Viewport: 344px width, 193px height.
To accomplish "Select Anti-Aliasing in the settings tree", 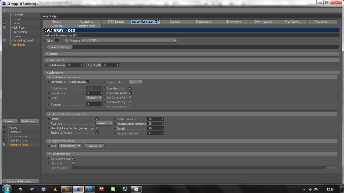I will click(x=20, y=32).
